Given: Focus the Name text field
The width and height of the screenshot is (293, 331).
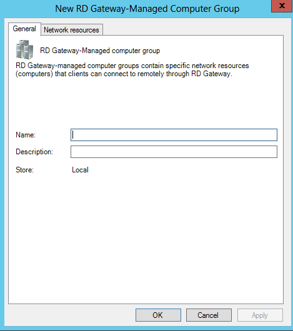Looking at the screenshot, I should click(174, 135).
